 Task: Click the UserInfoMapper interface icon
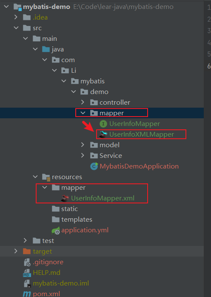(103, 124)
